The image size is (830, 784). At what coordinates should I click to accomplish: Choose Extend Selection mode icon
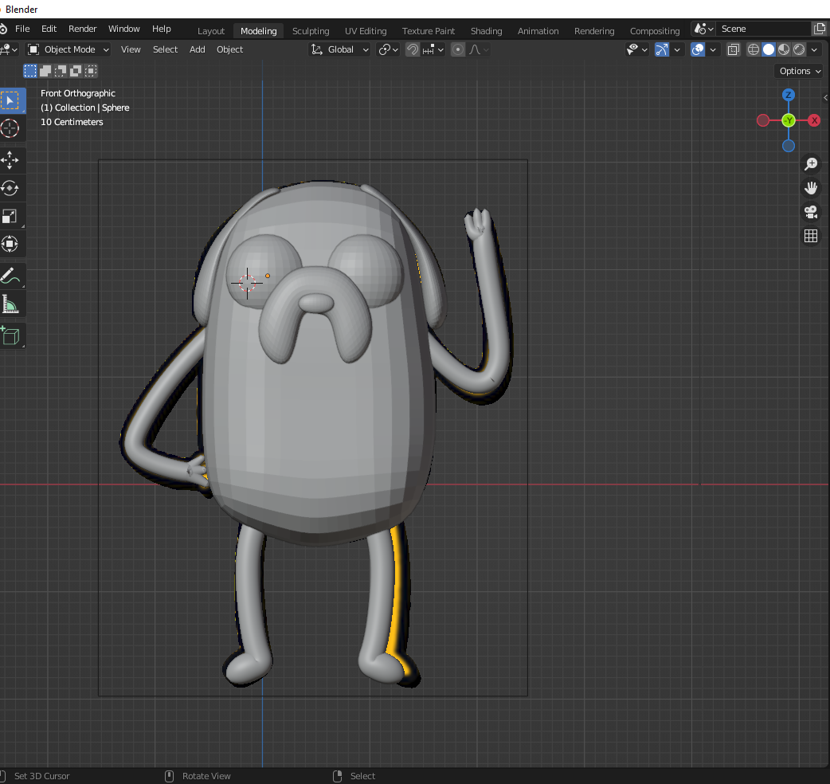[45, 71]
